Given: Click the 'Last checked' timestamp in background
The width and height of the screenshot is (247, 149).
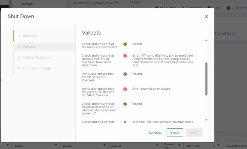Looking at the screenshot, I should [96, 3].
